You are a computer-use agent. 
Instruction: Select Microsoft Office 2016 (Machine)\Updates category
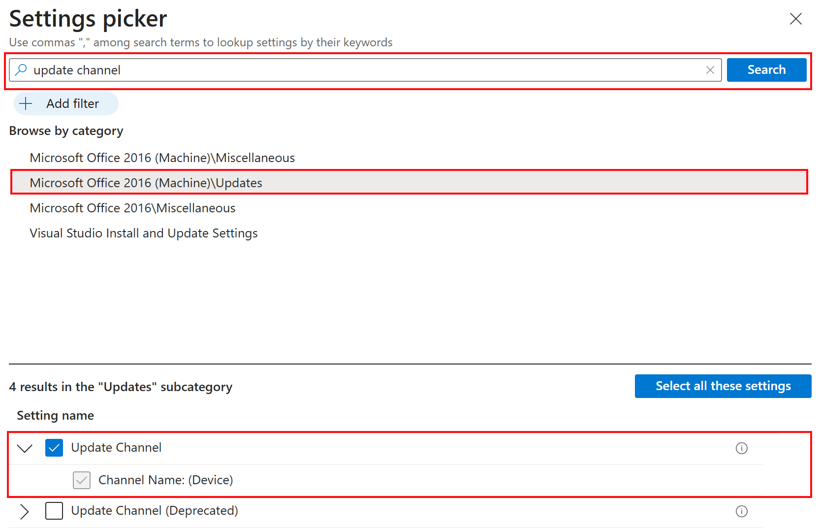point(146,183)
